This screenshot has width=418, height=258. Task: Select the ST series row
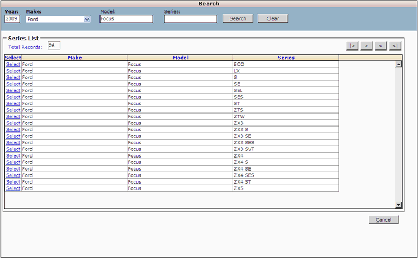click(13, 103)
